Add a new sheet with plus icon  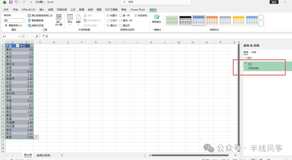coord(62,155)
